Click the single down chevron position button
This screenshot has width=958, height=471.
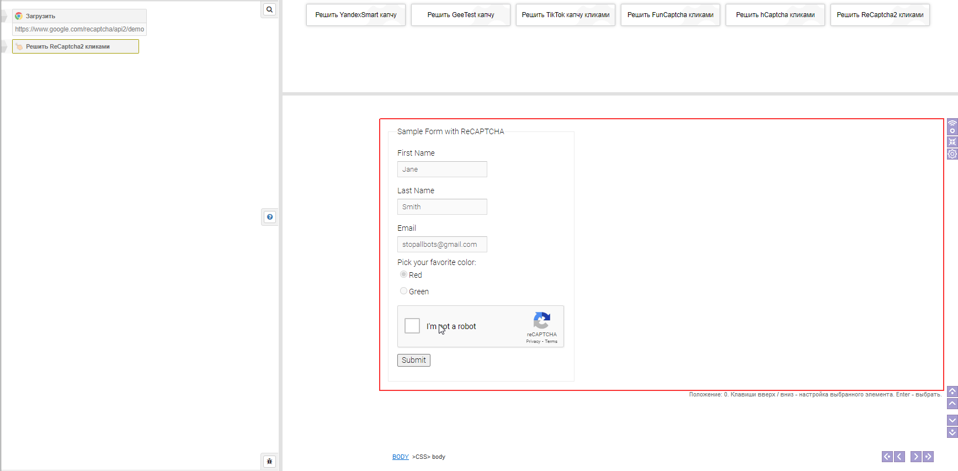952,420
